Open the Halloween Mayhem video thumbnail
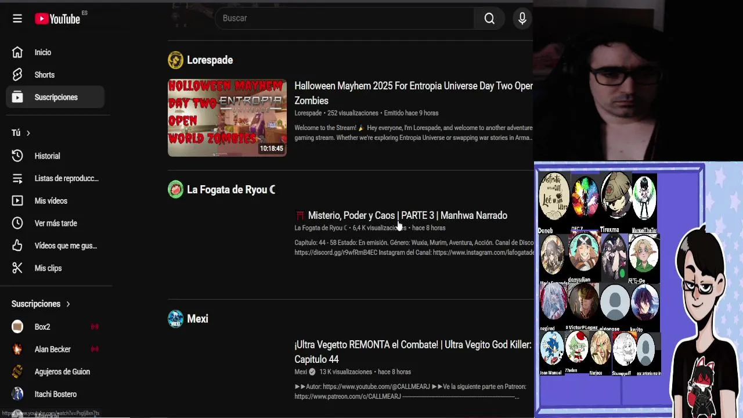743x418 pixels. [x=227, y=118]
